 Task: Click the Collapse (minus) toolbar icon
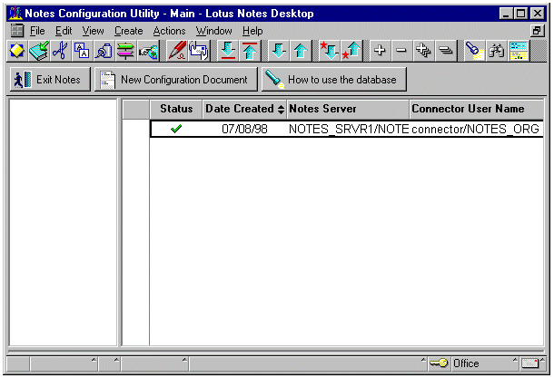401,51
